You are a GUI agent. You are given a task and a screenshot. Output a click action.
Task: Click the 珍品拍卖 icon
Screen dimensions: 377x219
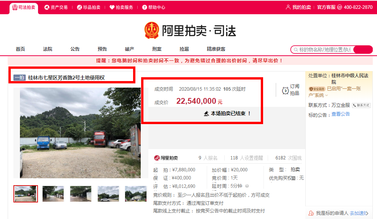pyautogui.click(x=79, y=7)
